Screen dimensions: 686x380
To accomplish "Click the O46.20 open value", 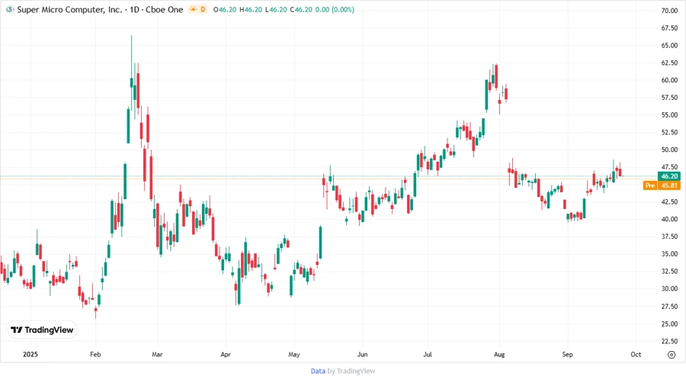I will pyautogui.click(x=225, y=10).
